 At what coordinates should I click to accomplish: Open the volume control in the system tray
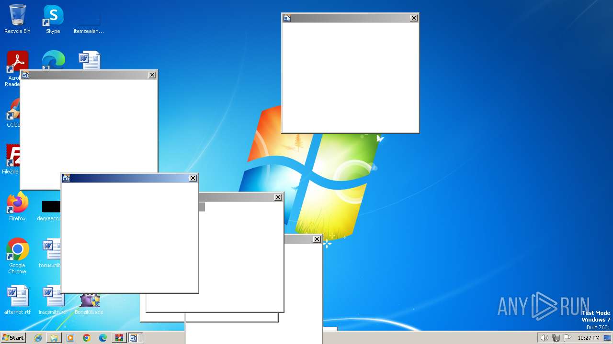pos(544,338)
